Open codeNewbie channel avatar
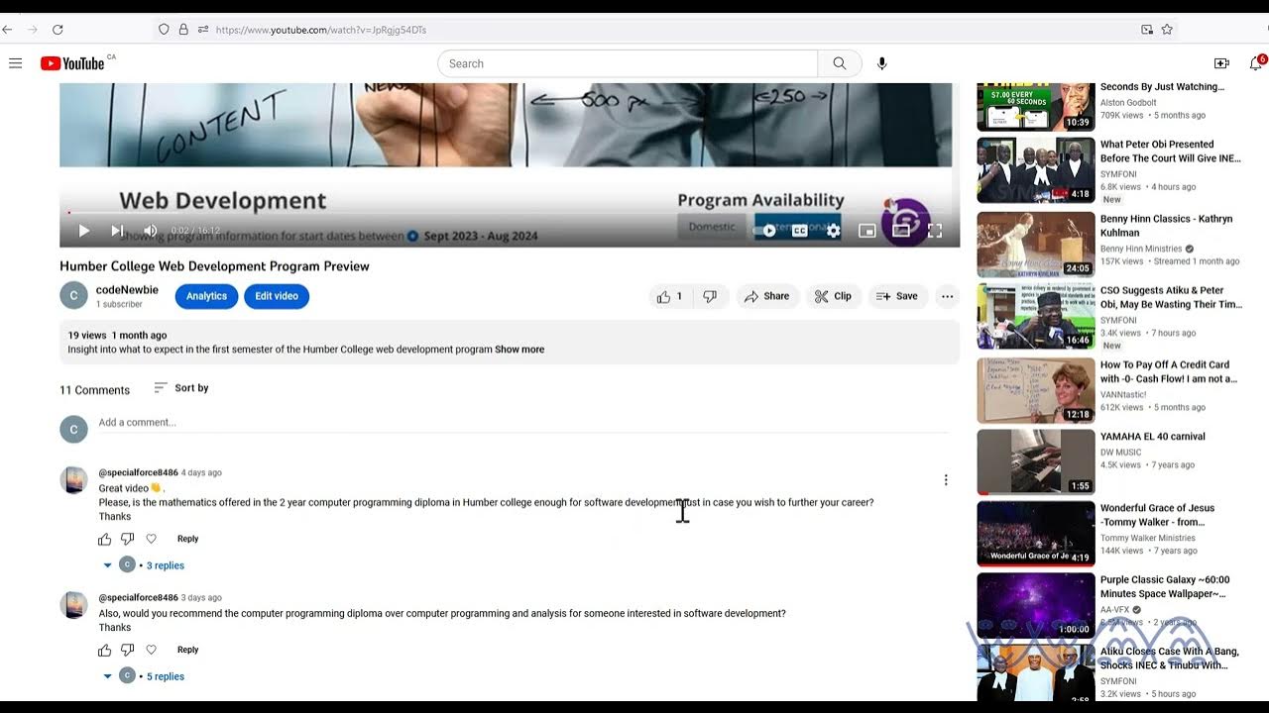1269x713 pixels. pyautogui.click(x=73, y=295)
